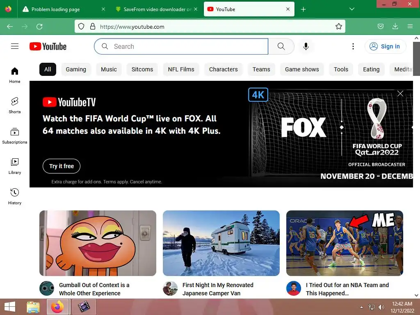Select the NFL Films filter chip
The image size is (420, 315).
[181, 69]
